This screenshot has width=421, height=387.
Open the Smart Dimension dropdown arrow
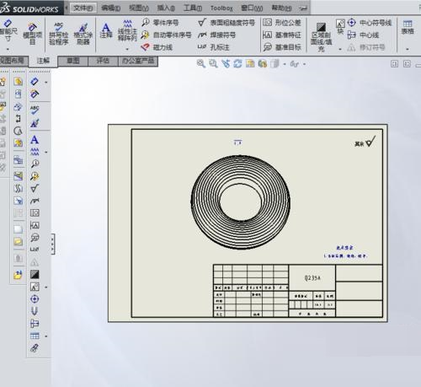(x=8, y=50)
